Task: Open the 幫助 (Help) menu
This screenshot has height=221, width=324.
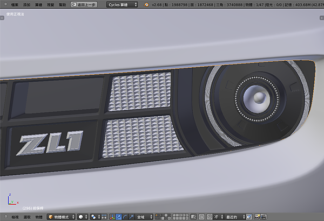Action: [x=63, y=4]
